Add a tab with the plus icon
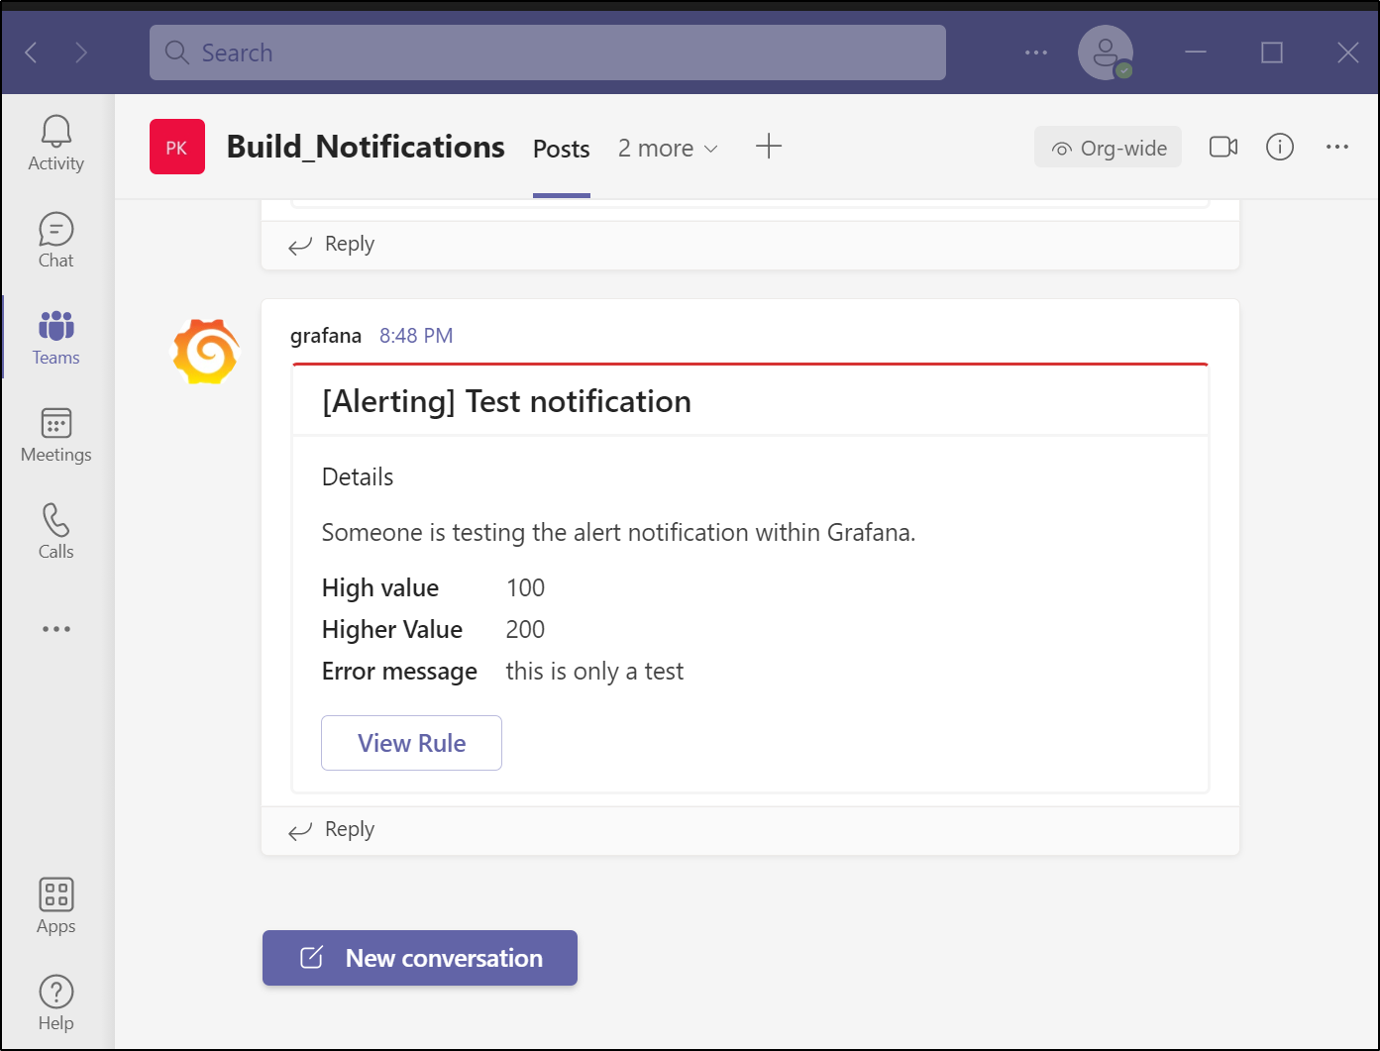 769,147
